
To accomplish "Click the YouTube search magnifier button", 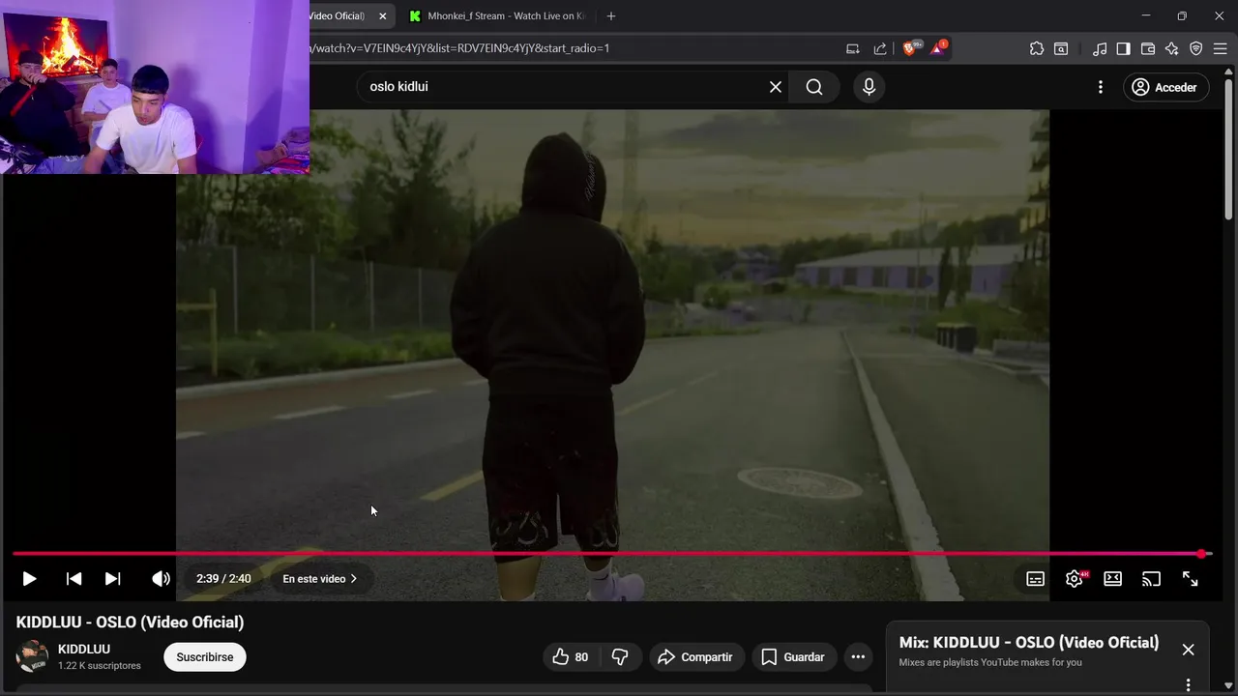I will (814, 87).
